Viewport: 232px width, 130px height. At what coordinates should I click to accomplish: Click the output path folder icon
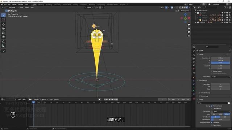[229, 103]
